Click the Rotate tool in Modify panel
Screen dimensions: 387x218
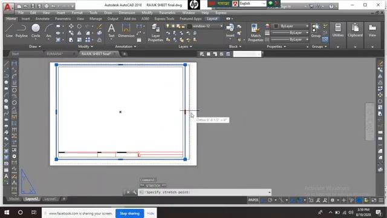coord(79,26)
